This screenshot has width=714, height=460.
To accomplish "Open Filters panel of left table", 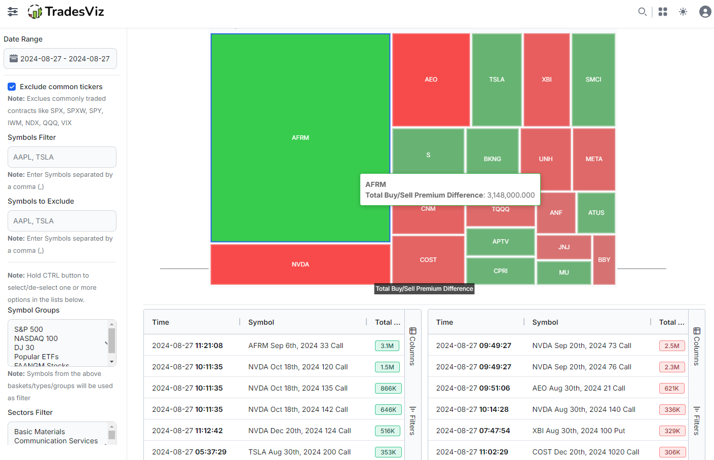I will point(412,420).
